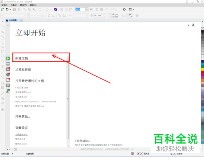This screenshot has height=157, width=204.
Task: Click the 了解基础知识 underlined link
Action: (x=21, y=135)
